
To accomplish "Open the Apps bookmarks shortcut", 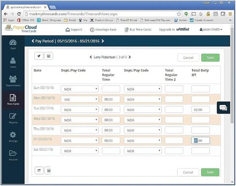I will coord(9,20).
